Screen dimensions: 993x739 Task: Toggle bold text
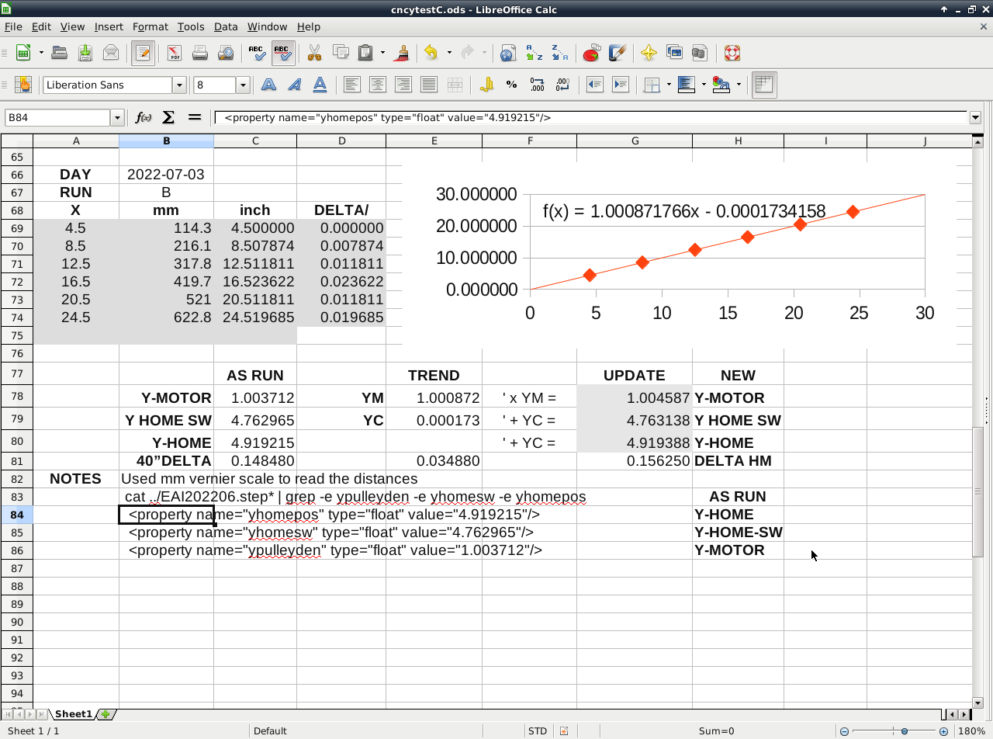click(x=268, y=85)
